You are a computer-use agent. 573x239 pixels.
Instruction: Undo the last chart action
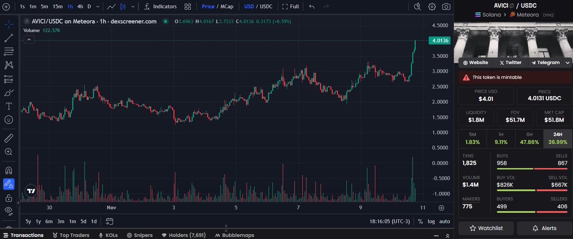312,7
